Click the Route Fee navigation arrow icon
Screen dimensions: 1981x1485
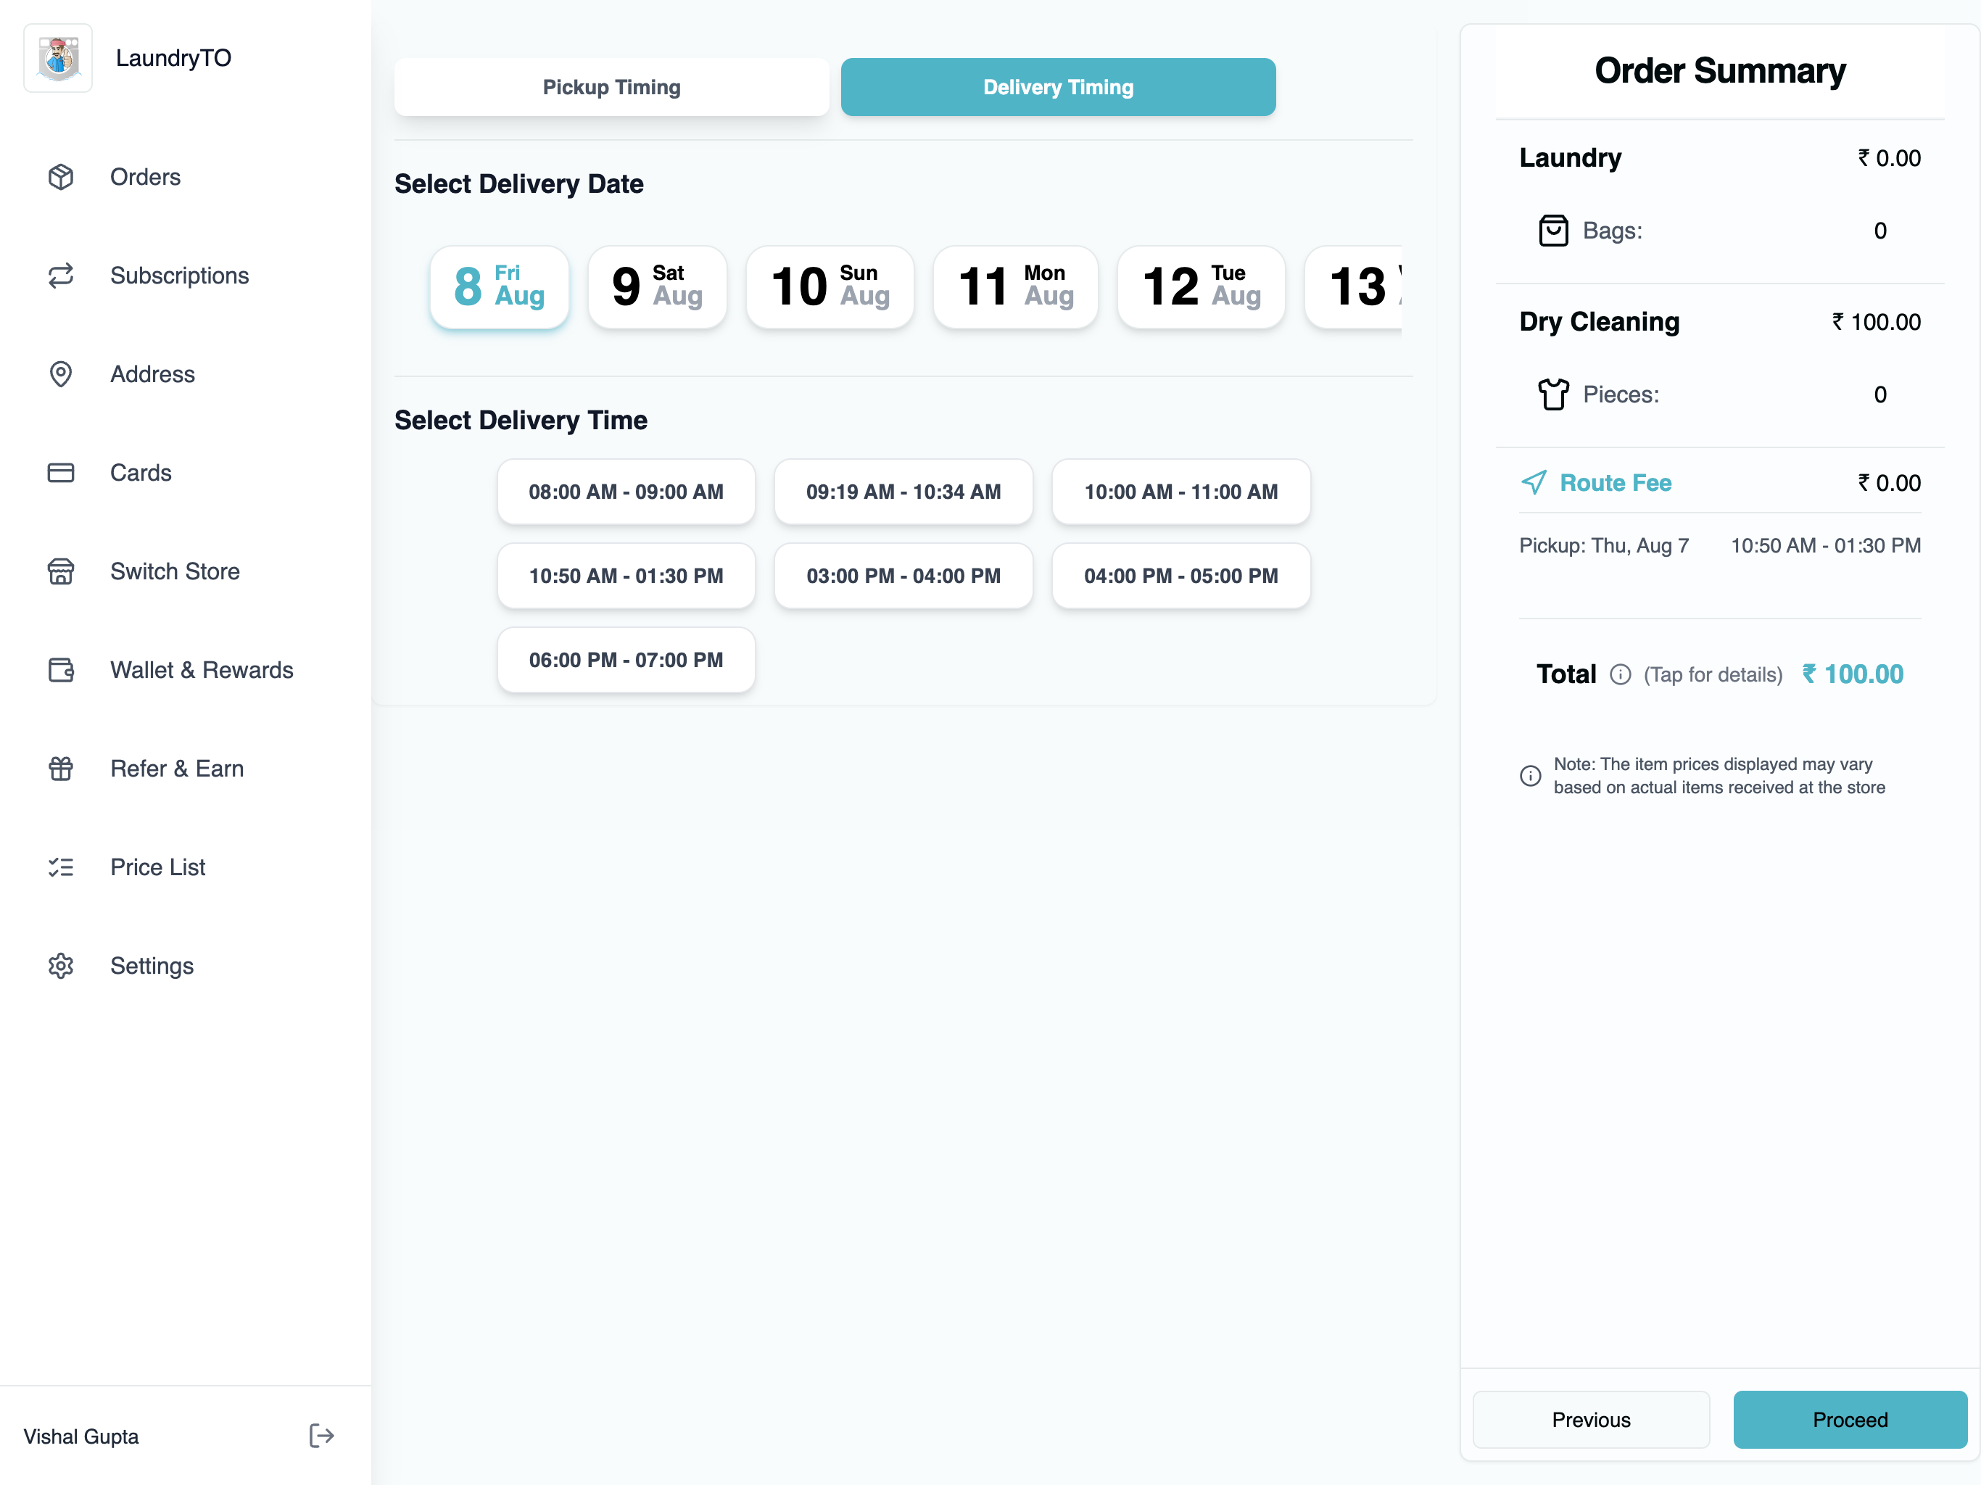click(x=1534, y=483)
